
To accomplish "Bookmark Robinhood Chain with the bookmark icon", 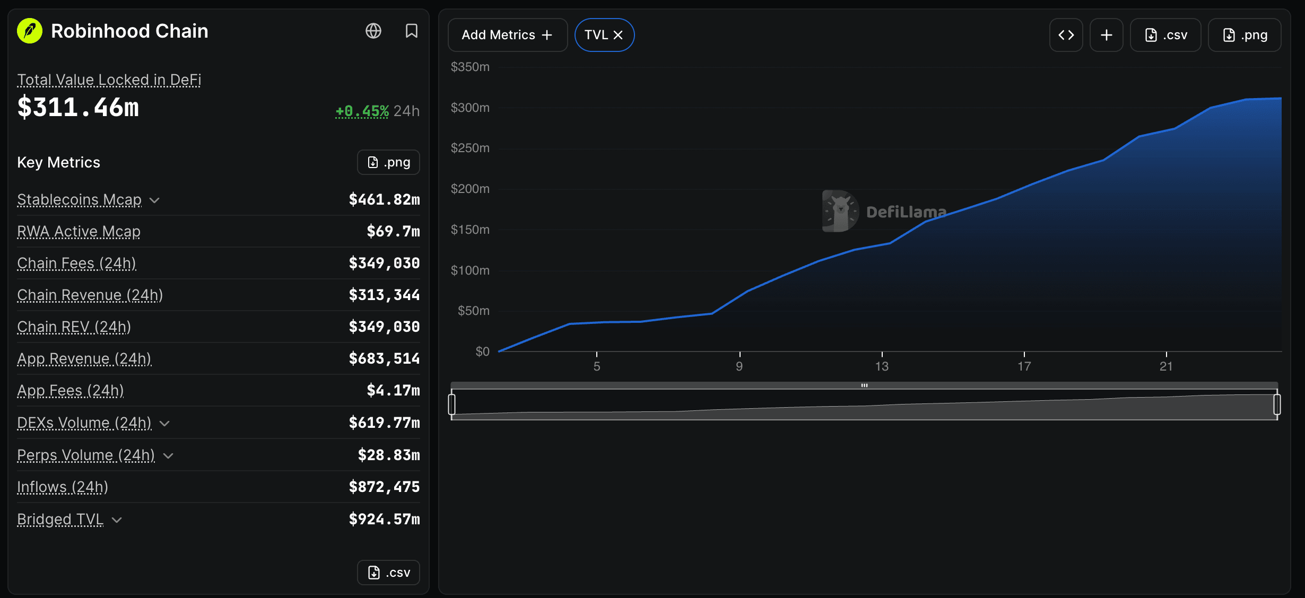I will [412, 31].
